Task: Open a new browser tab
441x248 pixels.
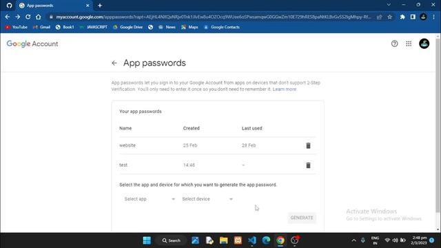Action: tap(100, 6)
